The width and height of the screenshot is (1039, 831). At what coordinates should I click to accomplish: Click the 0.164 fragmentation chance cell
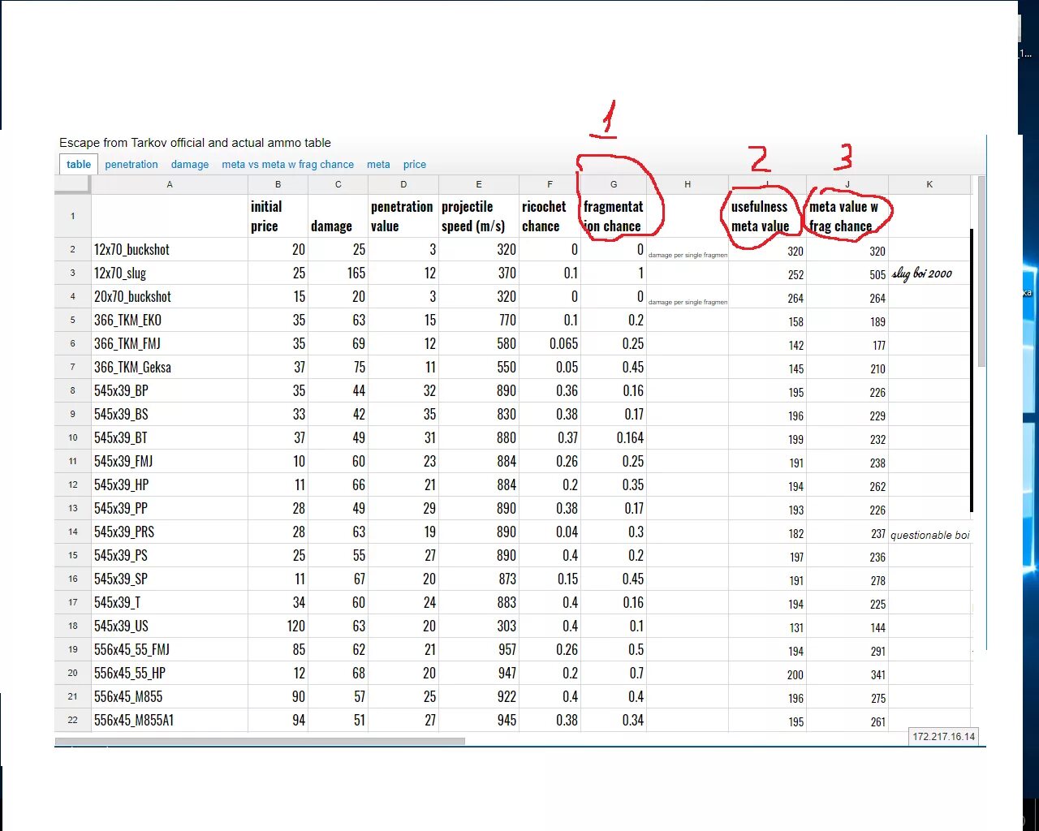614,437
